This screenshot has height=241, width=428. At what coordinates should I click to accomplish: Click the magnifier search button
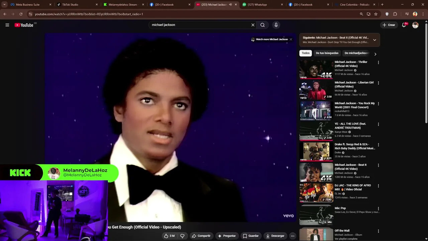pyautogui.click(x=262, y=25)
